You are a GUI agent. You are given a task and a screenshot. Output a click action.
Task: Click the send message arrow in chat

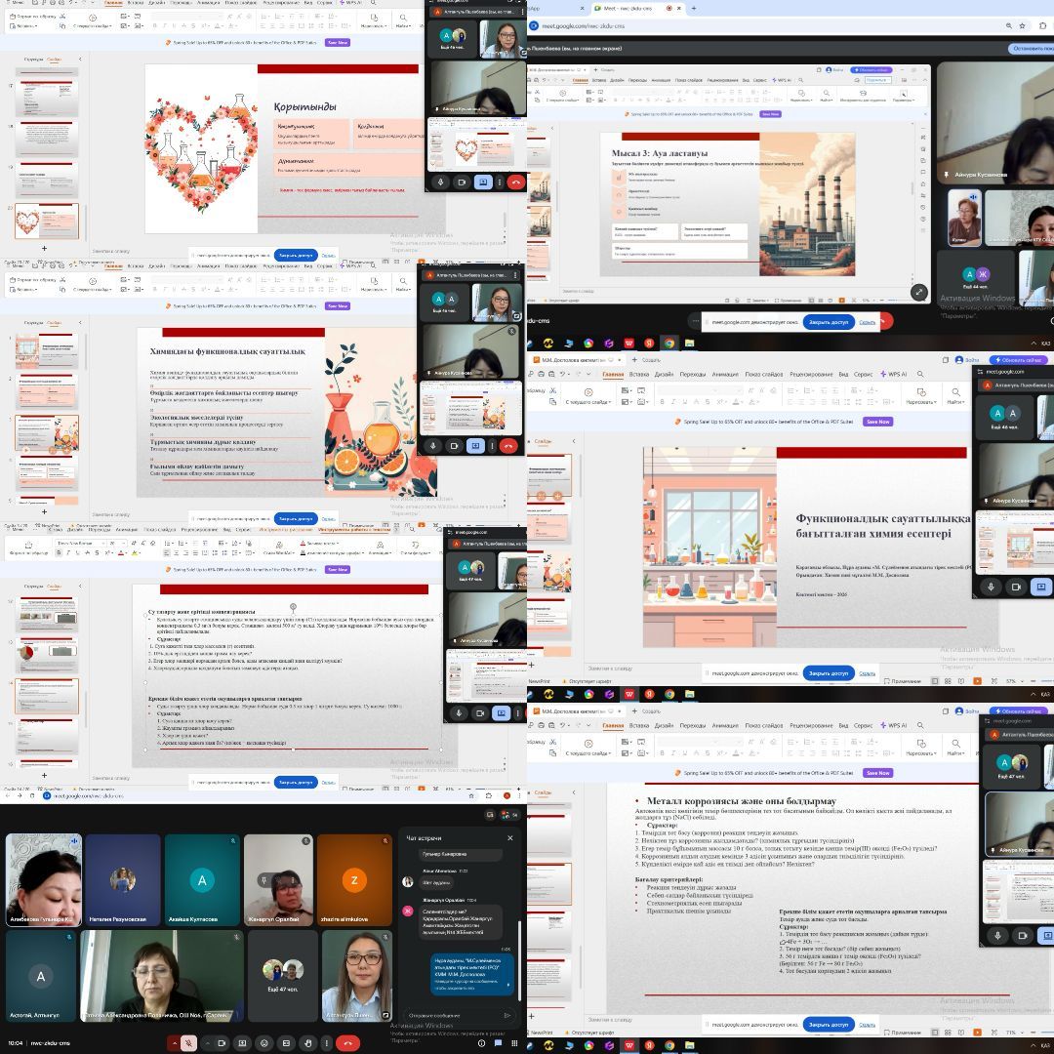point(507,1015)
